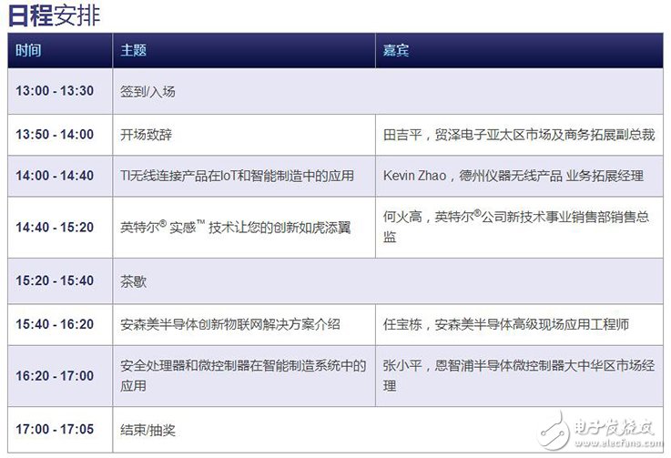Select the 茶歇 break row
Image resolution: width=671 pixels, height=458 pixels.
point(134,280)
